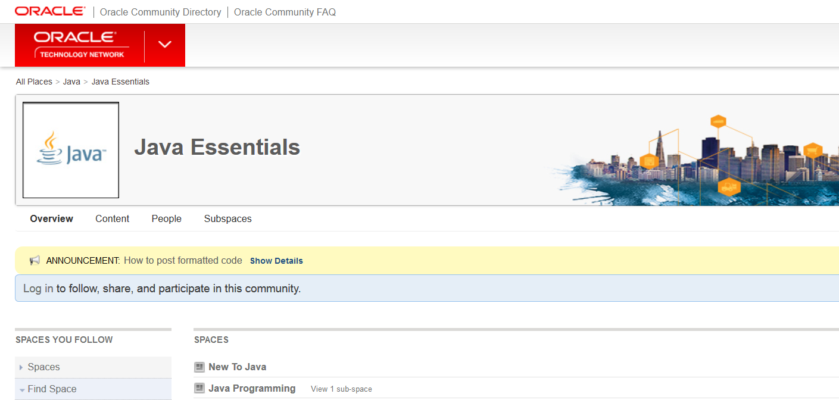Select the Overview tab
Viewport: 839px width, 400px height.
[x=51, y=218]
